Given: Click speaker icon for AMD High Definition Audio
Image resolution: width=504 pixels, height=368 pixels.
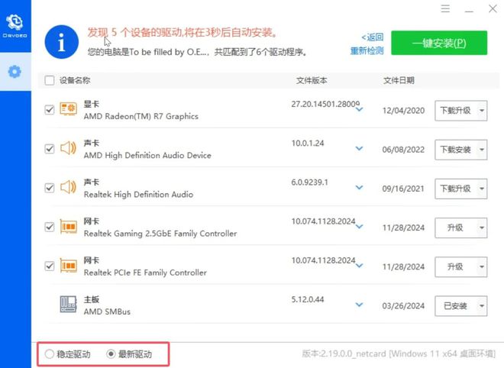Looking at the screenshot, I should click(68, 148).
